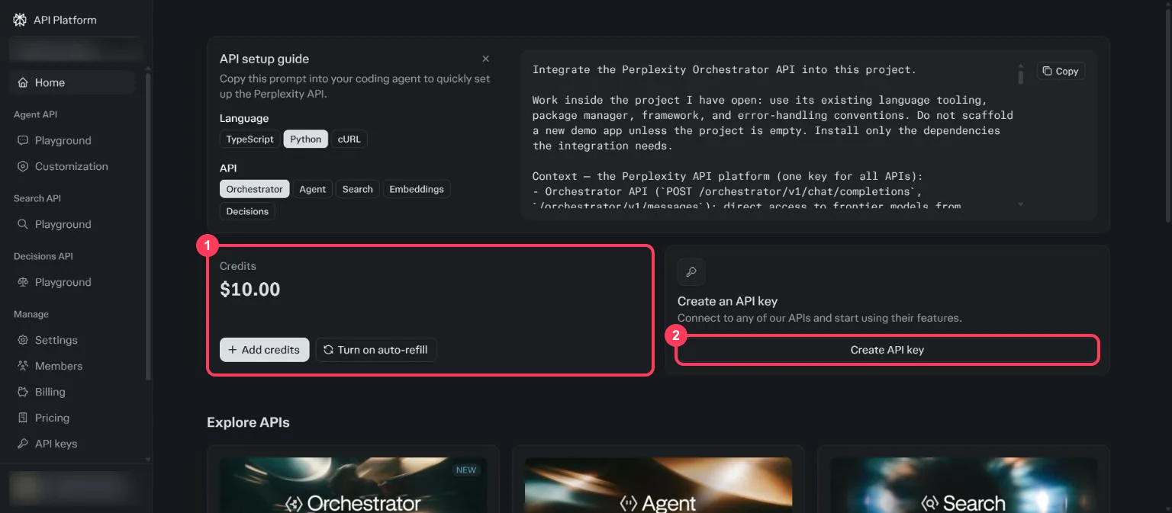Viewport: 1172px width, 513px height.
Task: Click the Decisions API Playground scales icon
Action: [x=23, y=282]
